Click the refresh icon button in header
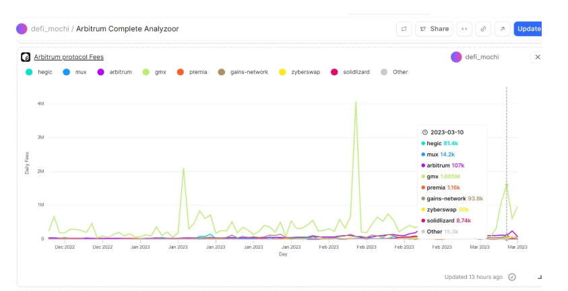This screenshot has height=291, width=568. point(404,29)
